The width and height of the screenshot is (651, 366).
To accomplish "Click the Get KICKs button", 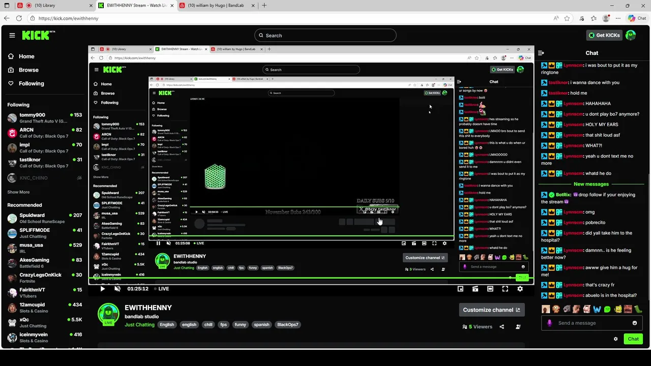I will coord(604,35).
